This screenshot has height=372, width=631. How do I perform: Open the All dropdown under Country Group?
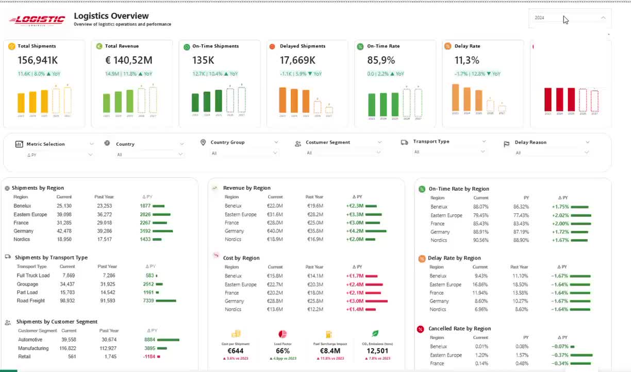tap(244, 153)
